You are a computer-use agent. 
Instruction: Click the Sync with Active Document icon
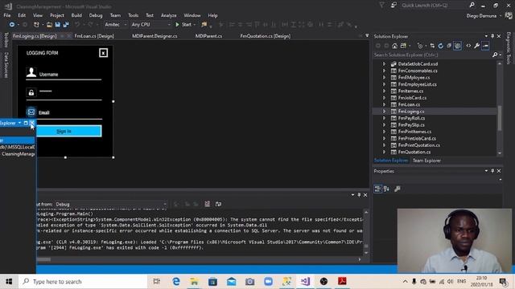(x=432, y=46)
